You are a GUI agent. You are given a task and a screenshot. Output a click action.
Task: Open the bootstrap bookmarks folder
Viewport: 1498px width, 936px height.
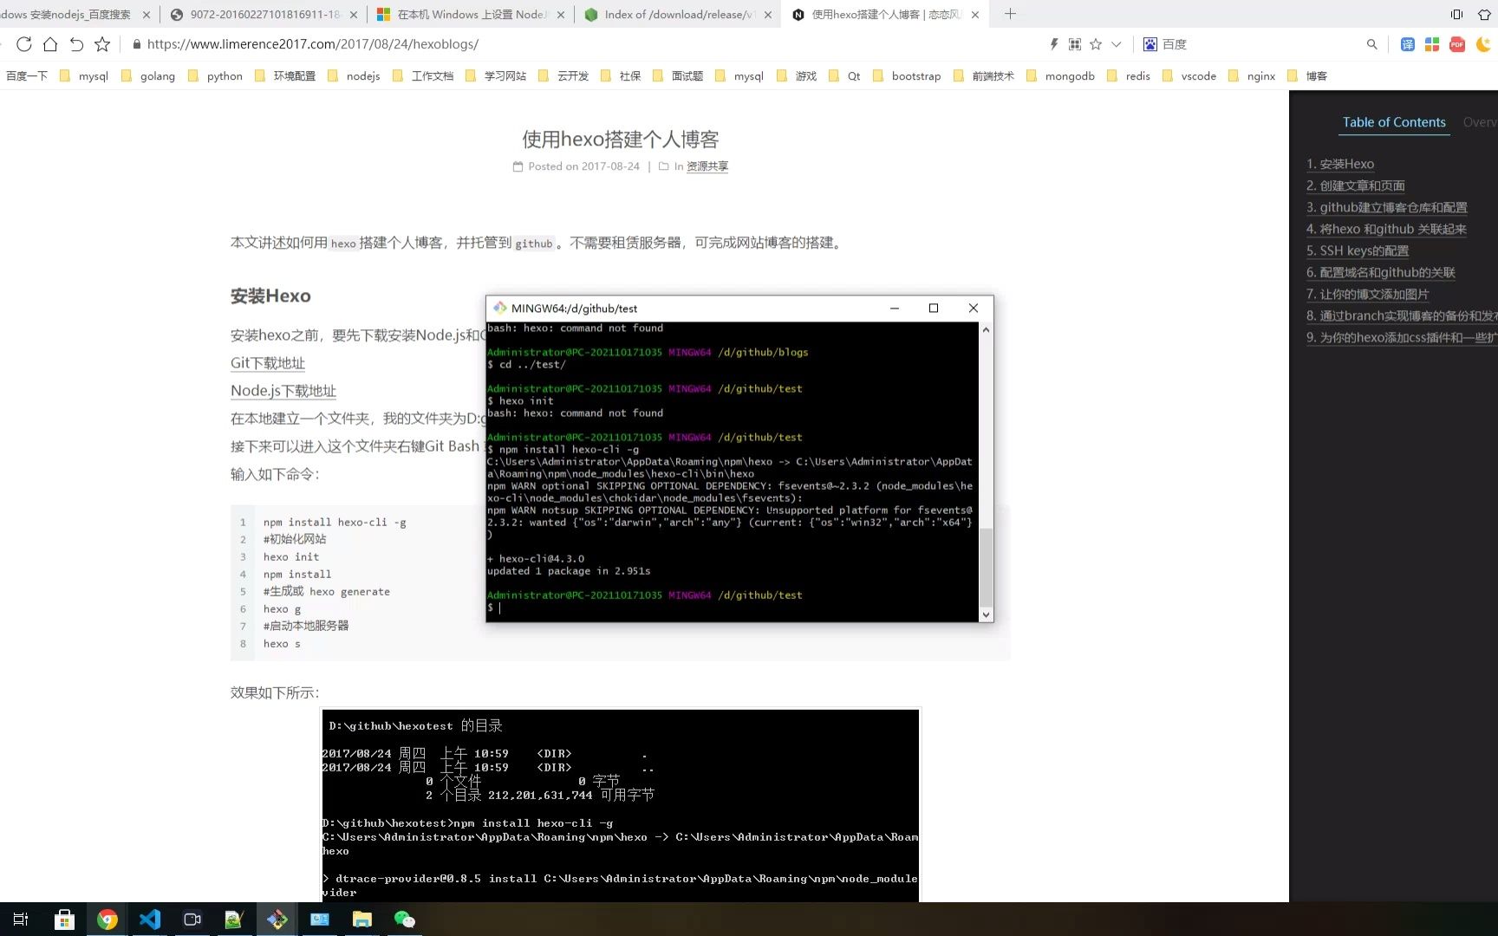(x=907, y=76)
